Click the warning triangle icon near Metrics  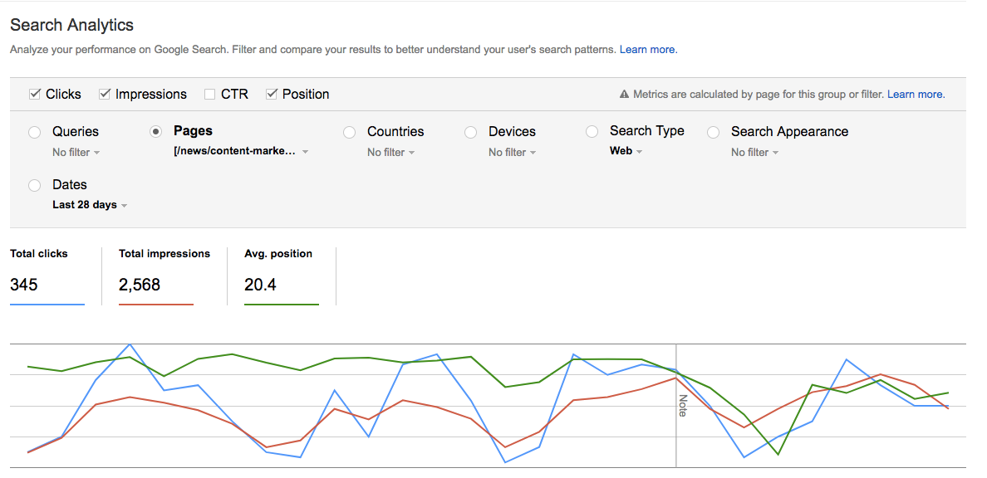point(625,95)
